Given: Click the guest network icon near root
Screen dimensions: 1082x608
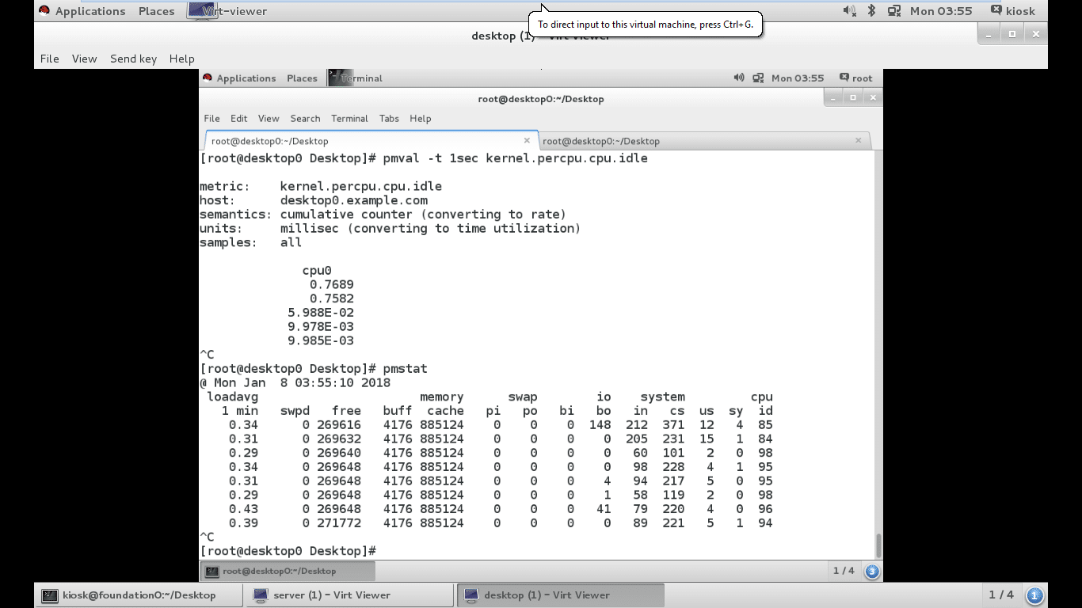Looking at the screenshot, I should (758, 78).
